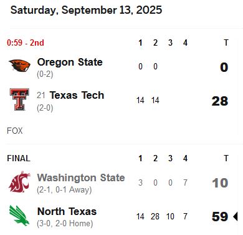
Task: Click Texas Tech's 21 ranking number
Action: (x=41, y=95)
